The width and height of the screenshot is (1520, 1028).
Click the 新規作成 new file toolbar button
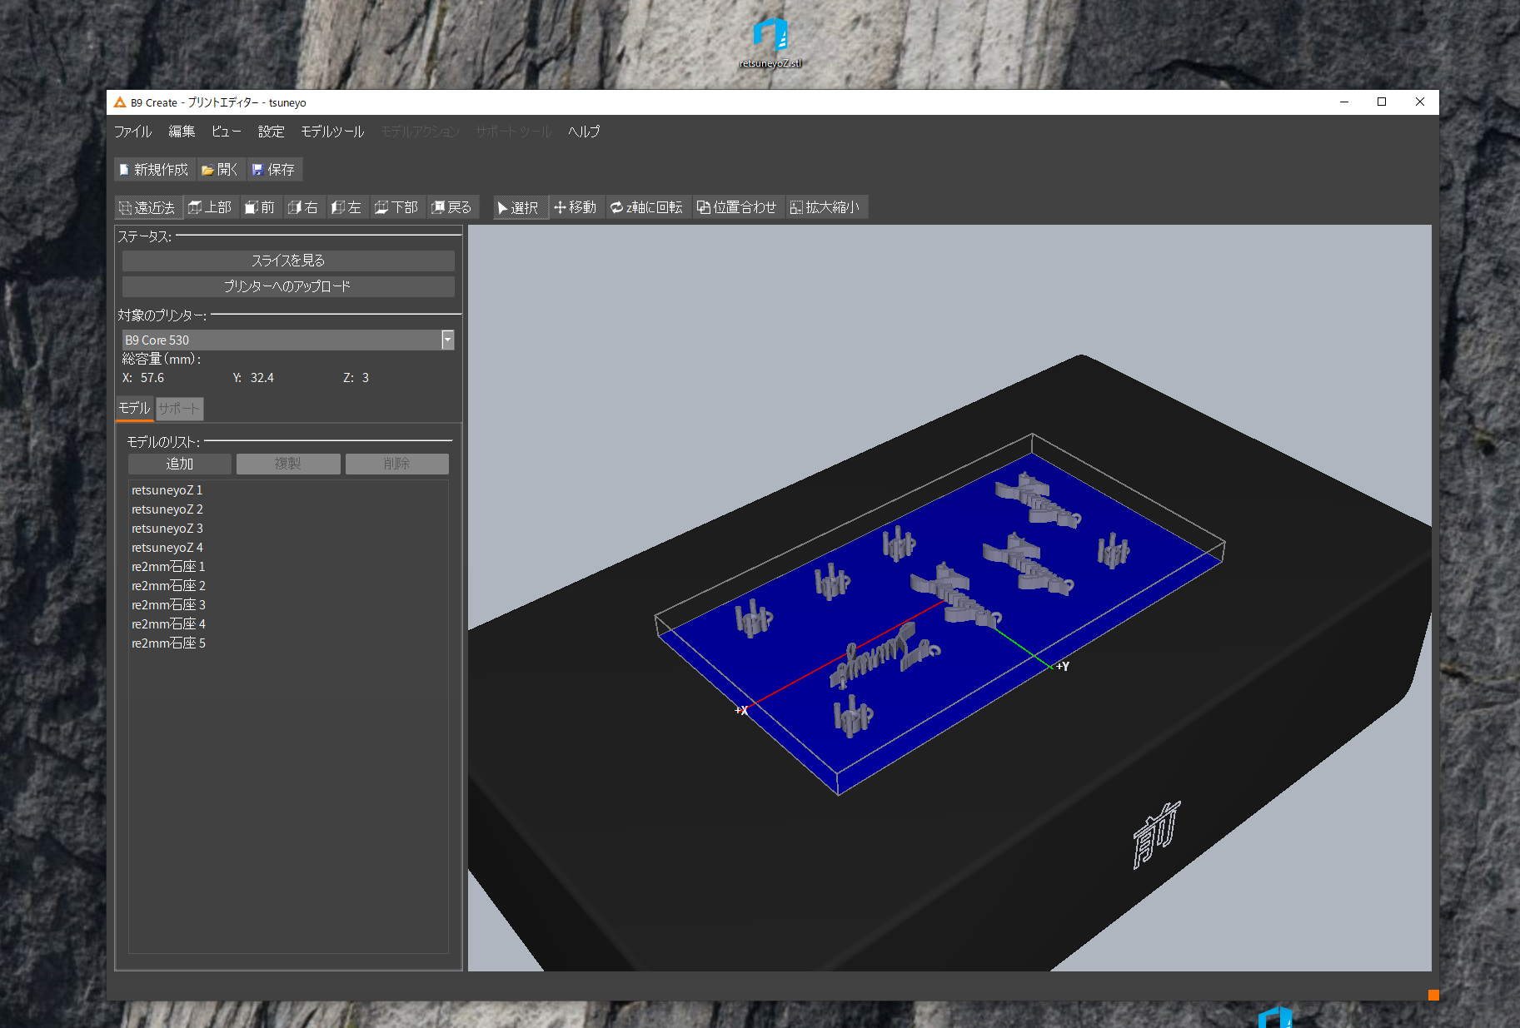coord(154,170)
